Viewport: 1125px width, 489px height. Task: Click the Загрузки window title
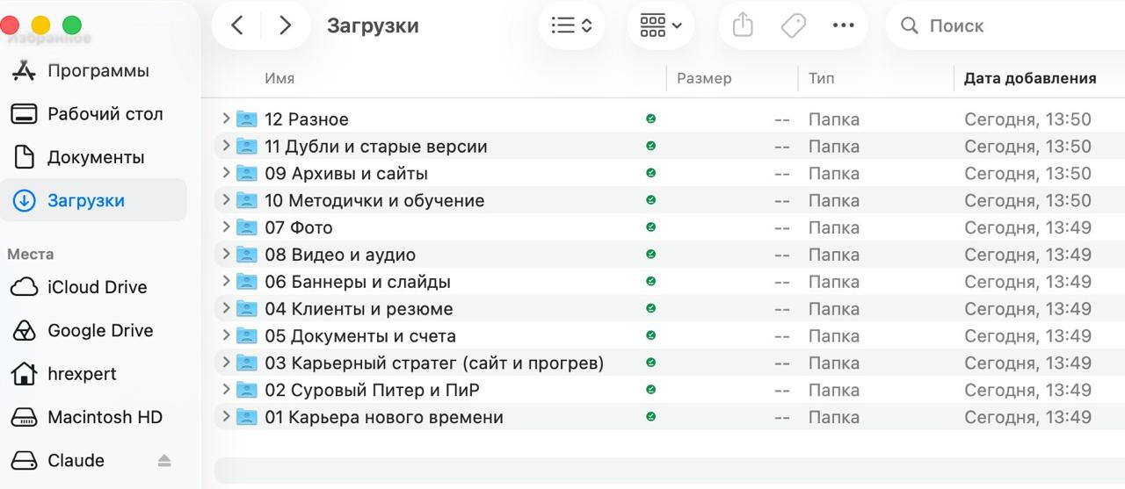(x=373, y=25)
